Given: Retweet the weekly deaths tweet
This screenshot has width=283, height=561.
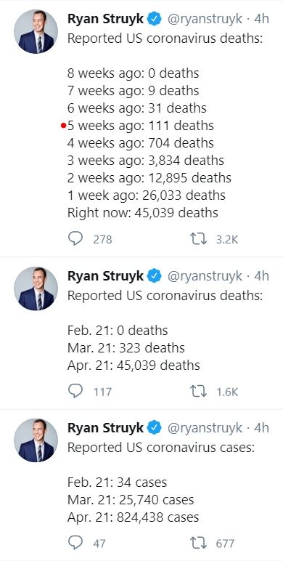Looking at the screenshot, I should [199, 238].
